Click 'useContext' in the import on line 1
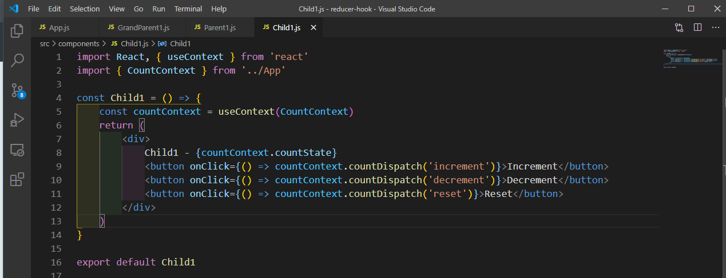 196,57
